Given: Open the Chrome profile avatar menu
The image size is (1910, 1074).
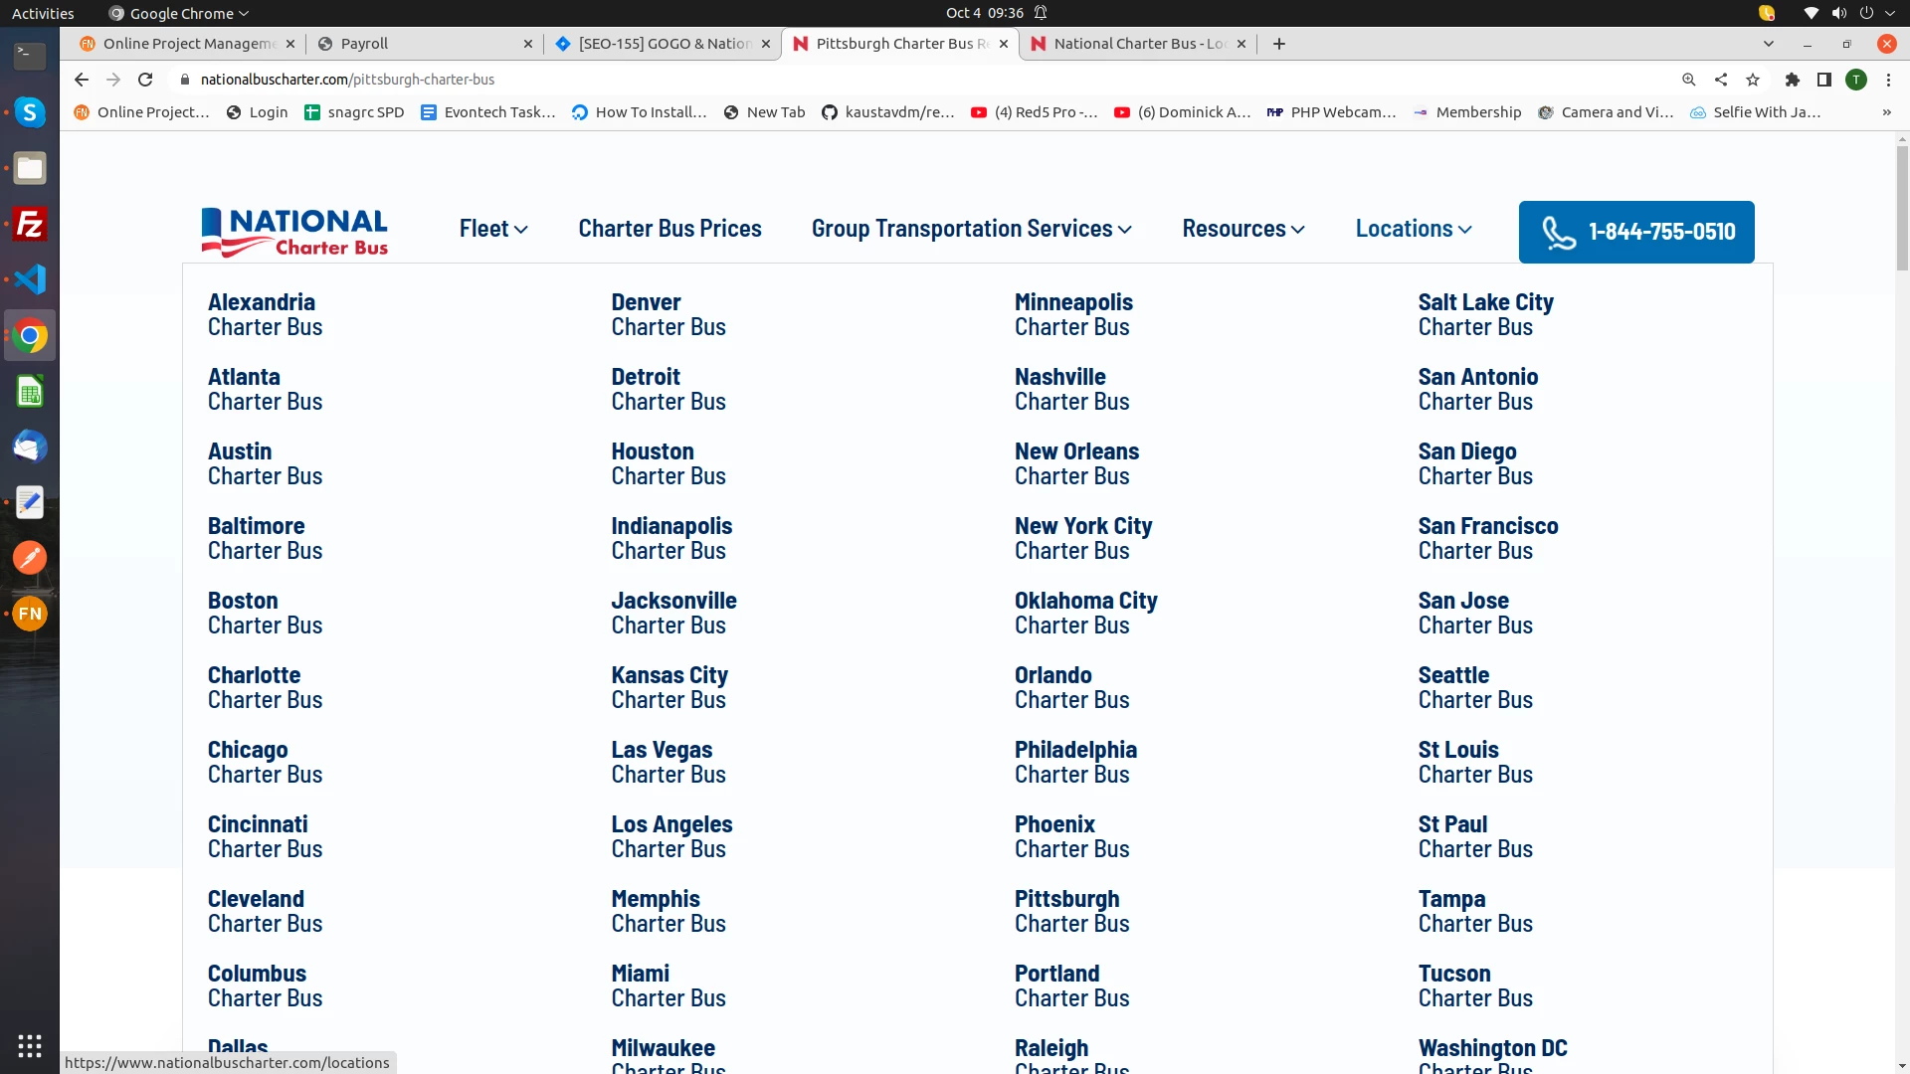Looking at the screenshot, I should coord(1856,80).
